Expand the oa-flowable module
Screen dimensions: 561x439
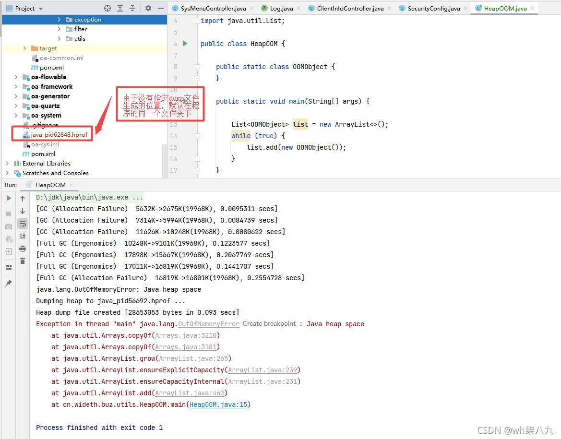(x=16, y=77)
